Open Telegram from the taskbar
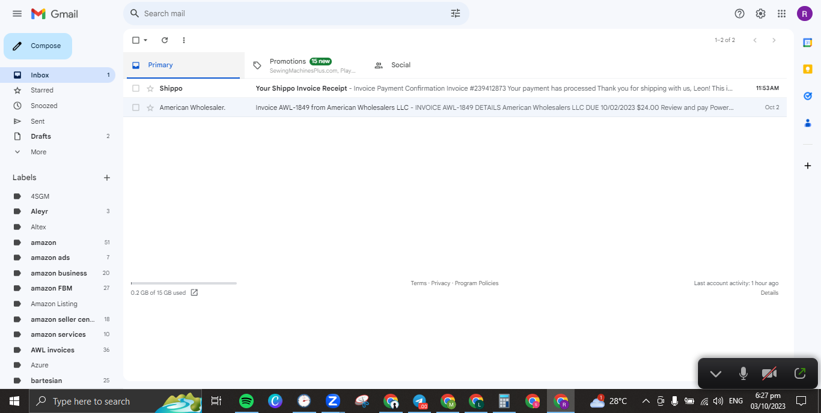Screen dimensions: 821x413 tap(420, 401)
